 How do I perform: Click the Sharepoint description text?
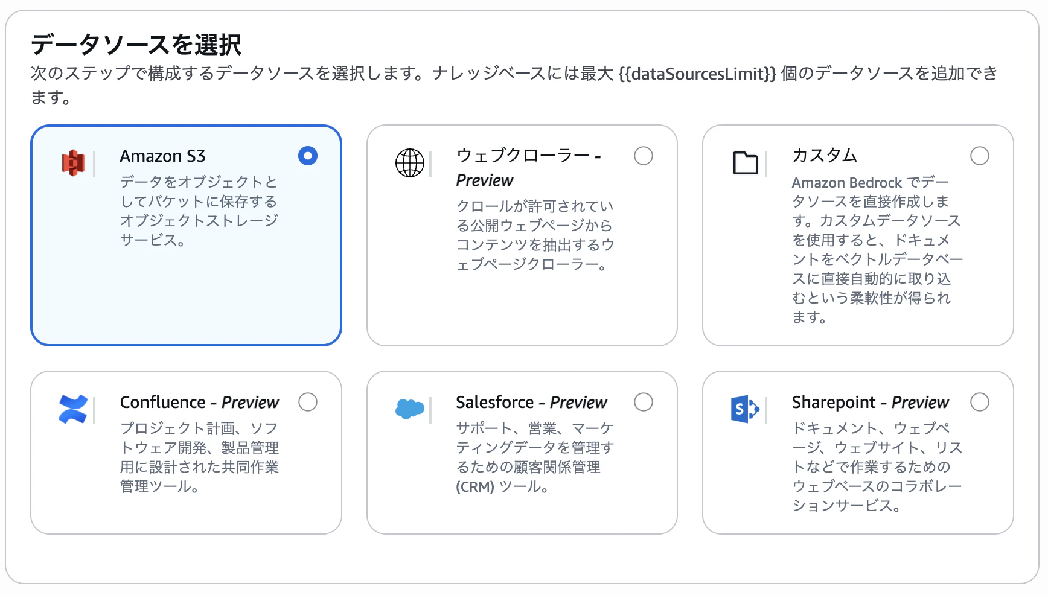877,467
